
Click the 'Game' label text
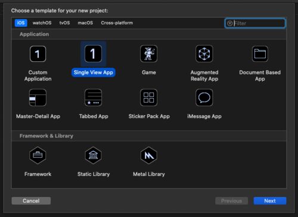pos(149,73)
